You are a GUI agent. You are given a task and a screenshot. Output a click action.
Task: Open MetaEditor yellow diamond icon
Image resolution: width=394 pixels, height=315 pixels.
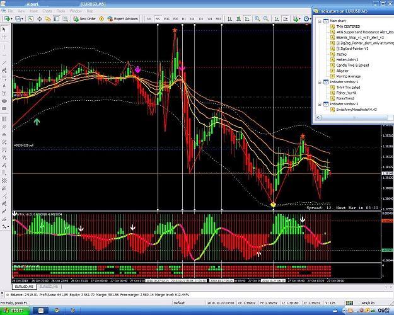click(101, 19)
